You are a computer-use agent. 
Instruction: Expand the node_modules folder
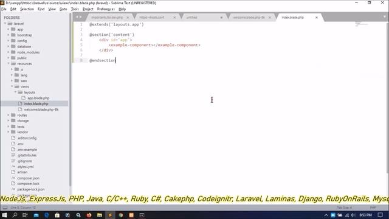click(x=8, y=52)
